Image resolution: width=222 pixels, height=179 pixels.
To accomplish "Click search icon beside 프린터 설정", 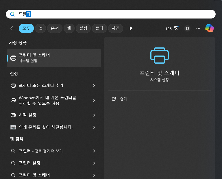I will click(x=13, y=163).
